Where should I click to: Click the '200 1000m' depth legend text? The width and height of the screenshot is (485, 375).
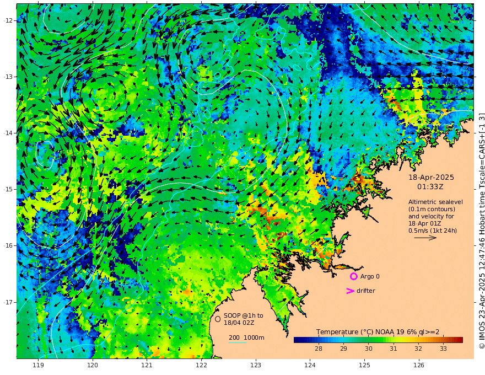point(246,337)
